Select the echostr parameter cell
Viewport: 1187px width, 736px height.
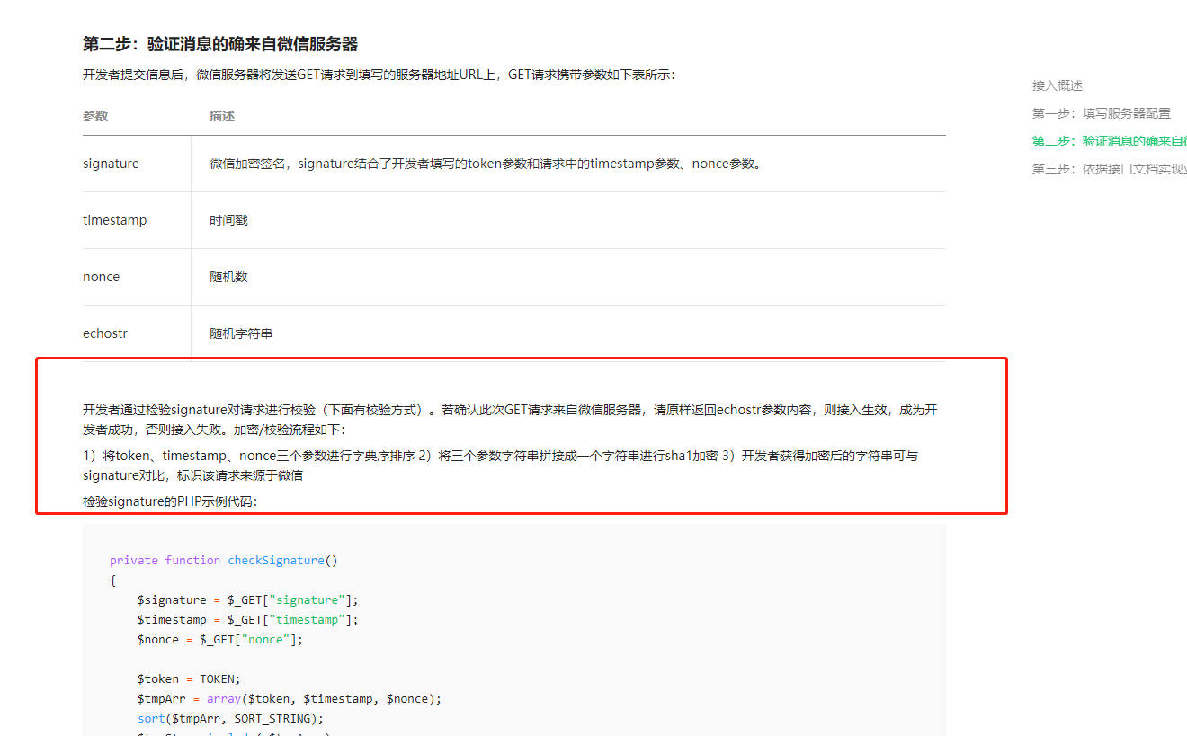[x=137, y=333]
